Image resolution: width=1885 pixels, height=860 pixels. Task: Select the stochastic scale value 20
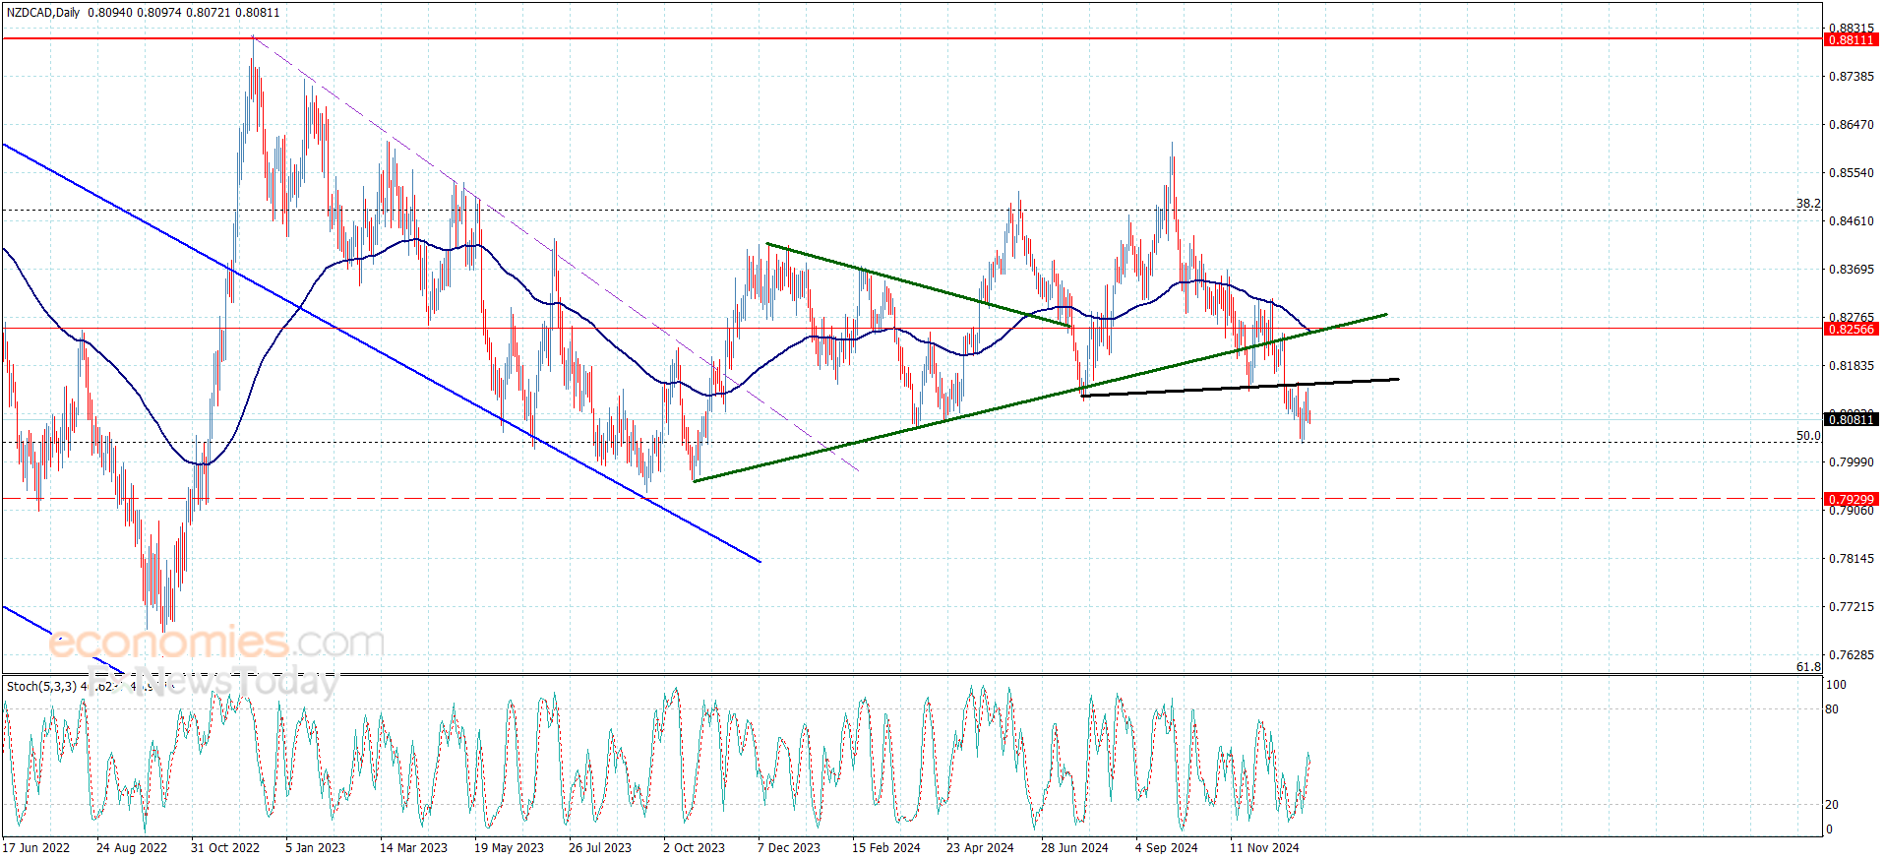pos(1832,805)
